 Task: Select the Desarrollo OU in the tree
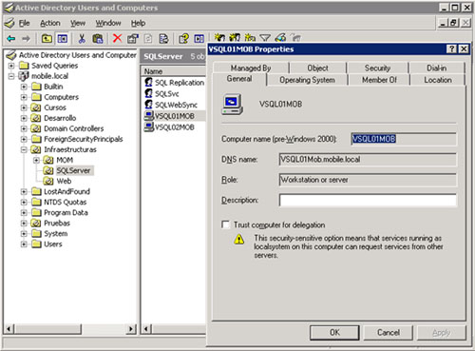coord(60,118)
